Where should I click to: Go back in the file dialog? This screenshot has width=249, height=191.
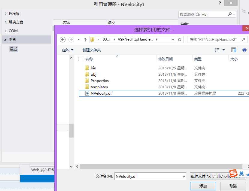(62, 40)
